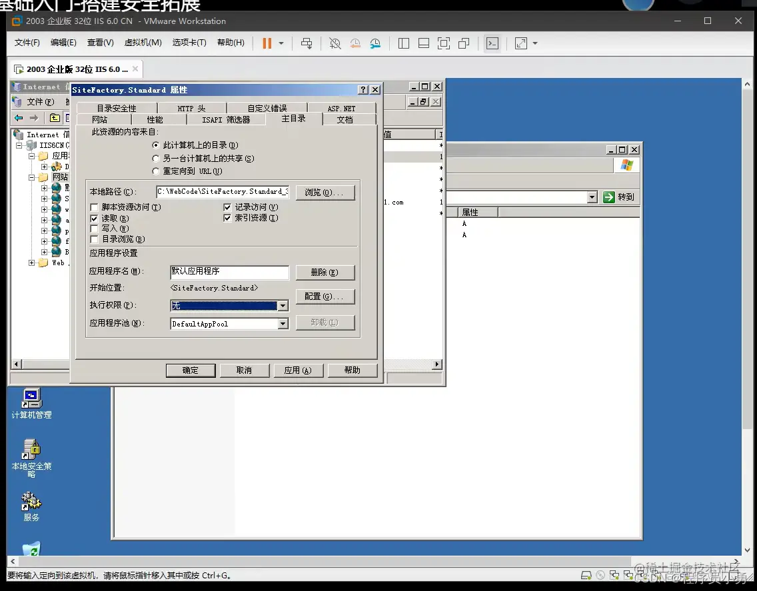Enable the 脚本资源访问 checkbox

94,207
